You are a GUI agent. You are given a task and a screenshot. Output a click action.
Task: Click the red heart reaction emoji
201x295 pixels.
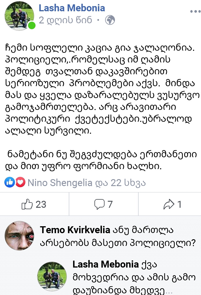[20, 183]
